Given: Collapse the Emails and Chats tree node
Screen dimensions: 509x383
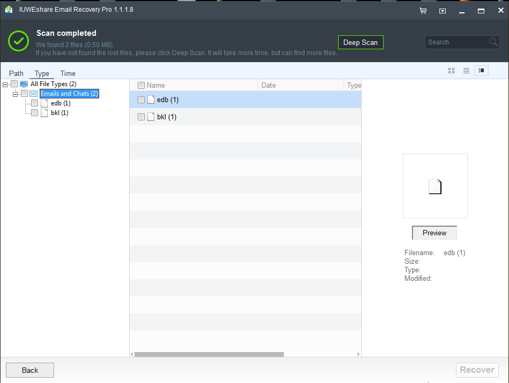Looking at the screenshot, I should pos(15,94).
